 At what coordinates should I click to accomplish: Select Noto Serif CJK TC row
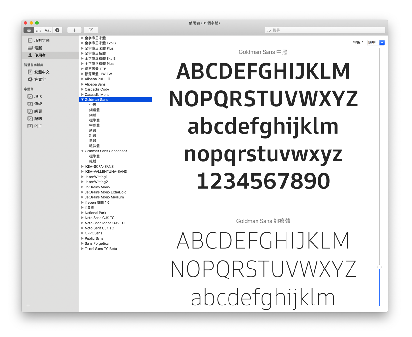(x=116, y=228)
